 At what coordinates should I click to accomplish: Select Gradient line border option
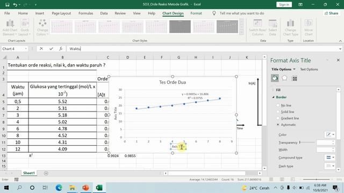[278, 118]
